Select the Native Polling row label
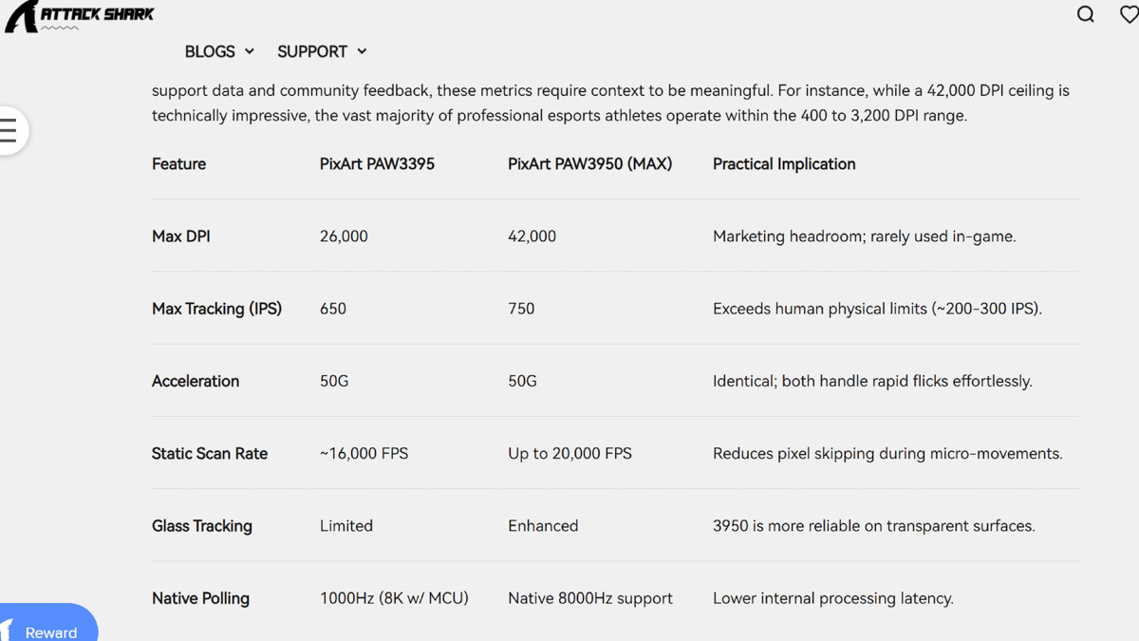 click(x=200, y=598)
